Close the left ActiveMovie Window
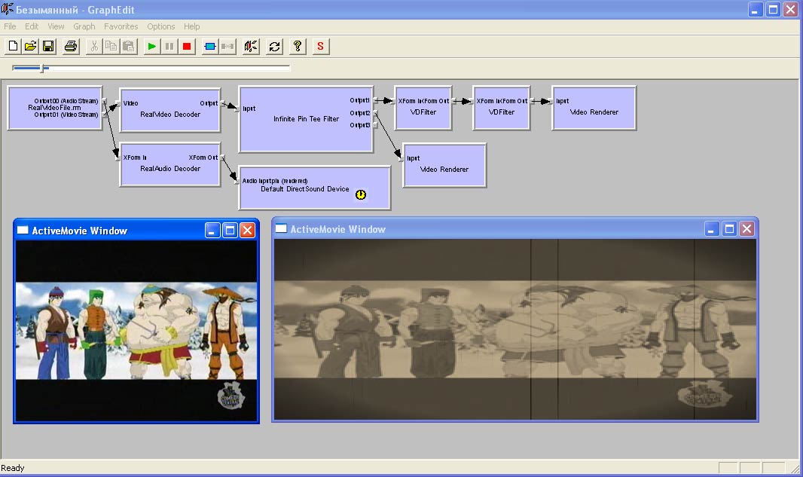The width and height of the screenshot is (803, 477). coord(247,231)
